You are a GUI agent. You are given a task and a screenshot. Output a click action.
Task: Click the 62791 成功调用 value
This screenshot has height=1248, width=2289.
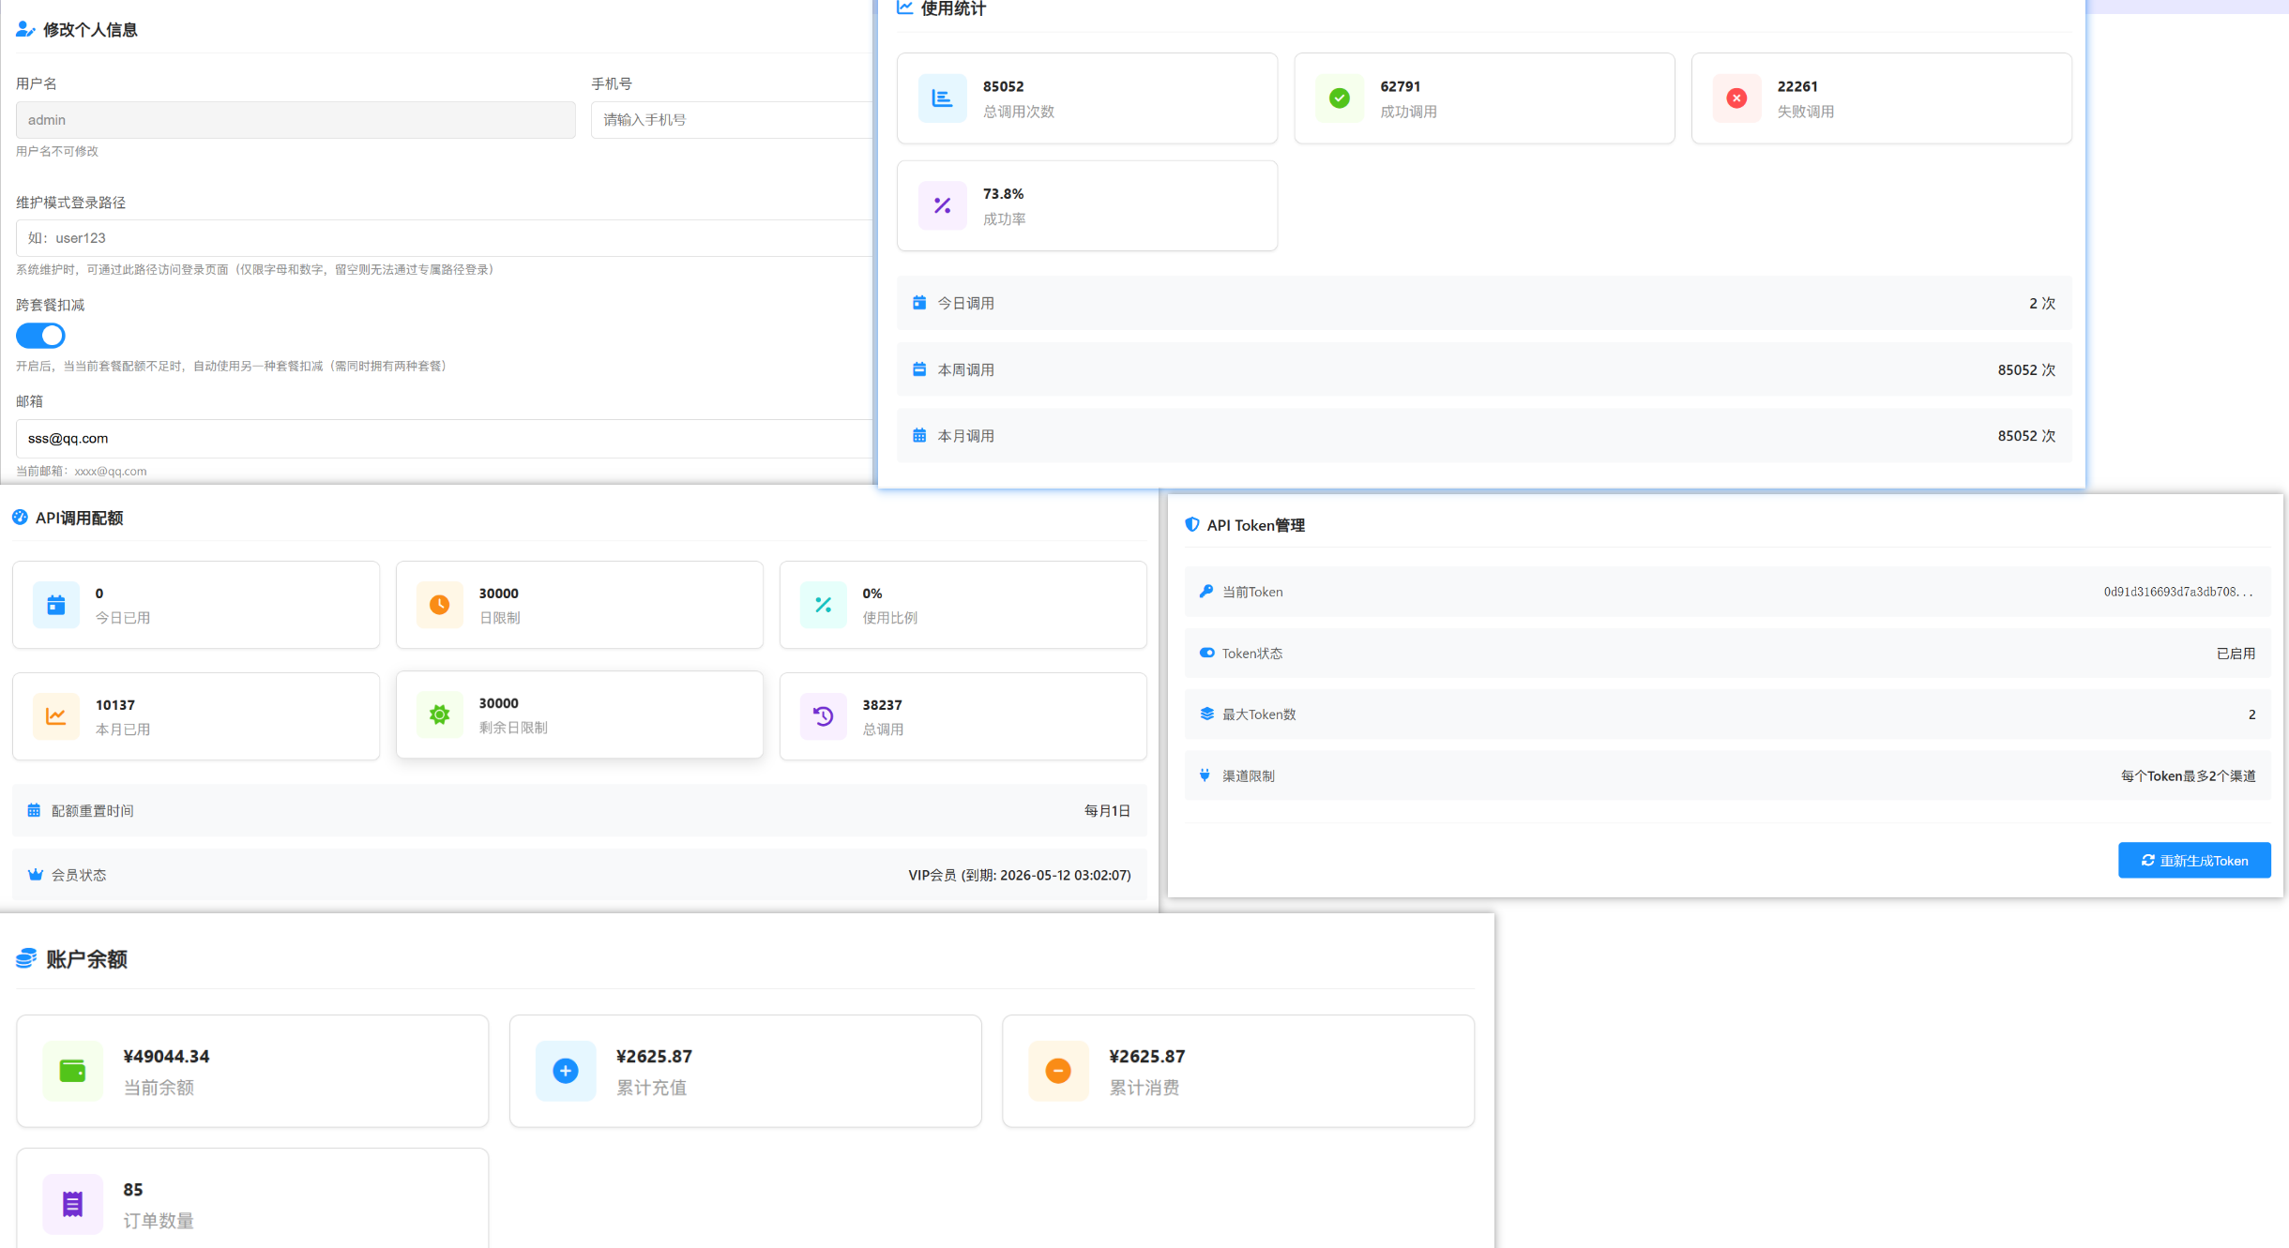1400,86
